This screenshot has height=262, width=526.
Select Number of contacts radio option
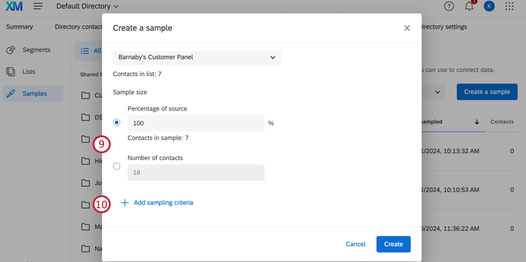click(x=116, y=166)
